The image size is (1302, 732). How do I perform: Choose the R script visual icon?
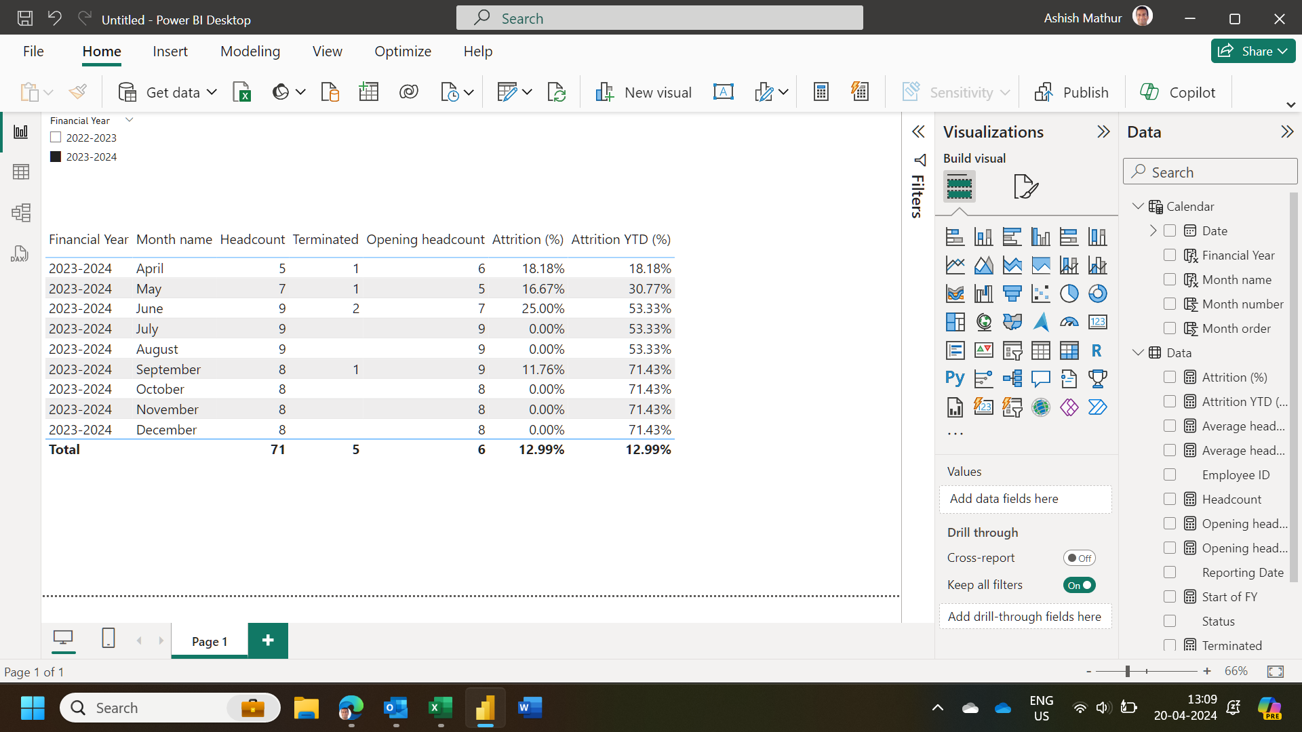1097,350
